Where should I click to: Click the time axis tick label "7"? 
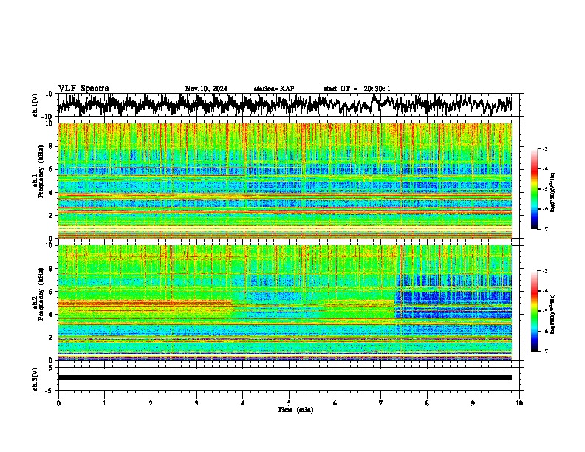pyautogui.click(x=381, y=403)
